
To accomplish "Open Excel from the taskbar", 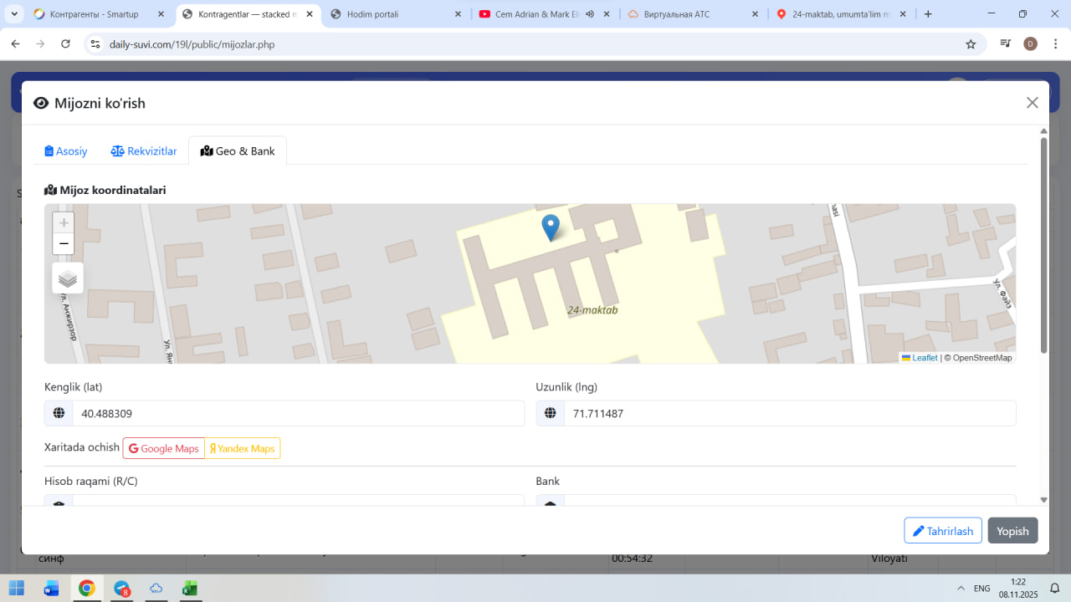I will (190, 589).
